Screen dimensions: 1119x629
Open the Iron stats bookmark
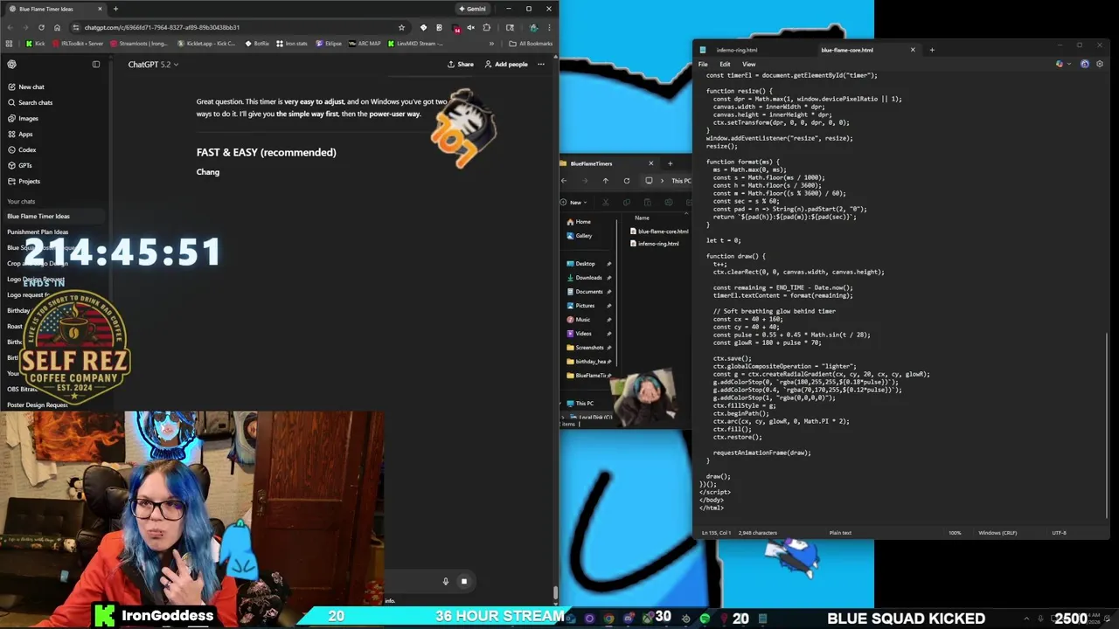pyautogui.click(x=292, y=43)
